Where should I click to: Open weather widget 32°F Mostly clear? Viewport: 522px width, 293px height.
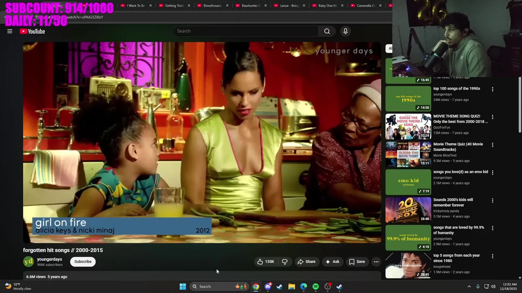click(18, 286)
